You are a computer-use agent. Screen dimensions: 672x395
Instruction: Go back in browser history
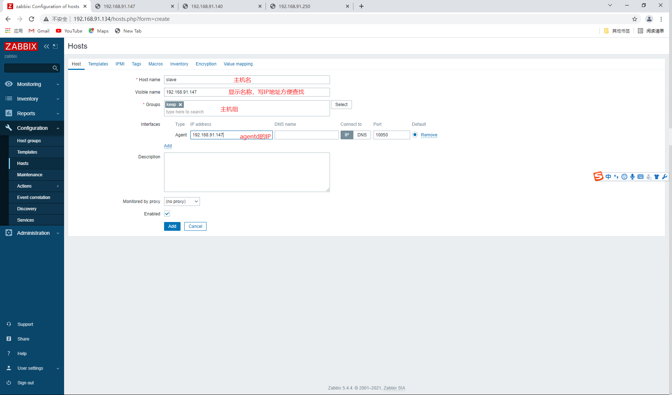(x=8, y=19)
